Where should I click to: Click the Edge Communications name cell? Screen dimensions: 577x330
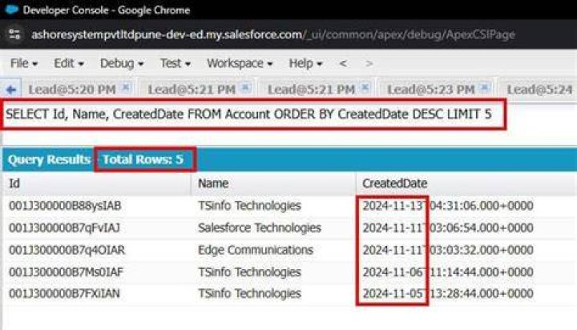coord(256,250)
